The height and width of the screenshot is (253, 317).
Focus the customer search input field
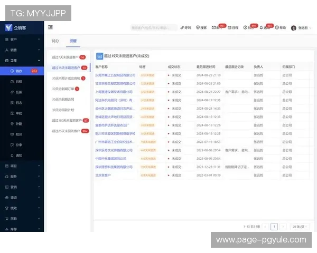coord(154,27)
